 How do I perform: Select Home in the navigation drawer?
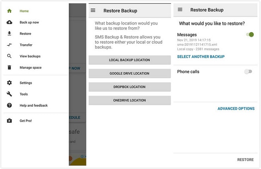(x=24, y=11)
